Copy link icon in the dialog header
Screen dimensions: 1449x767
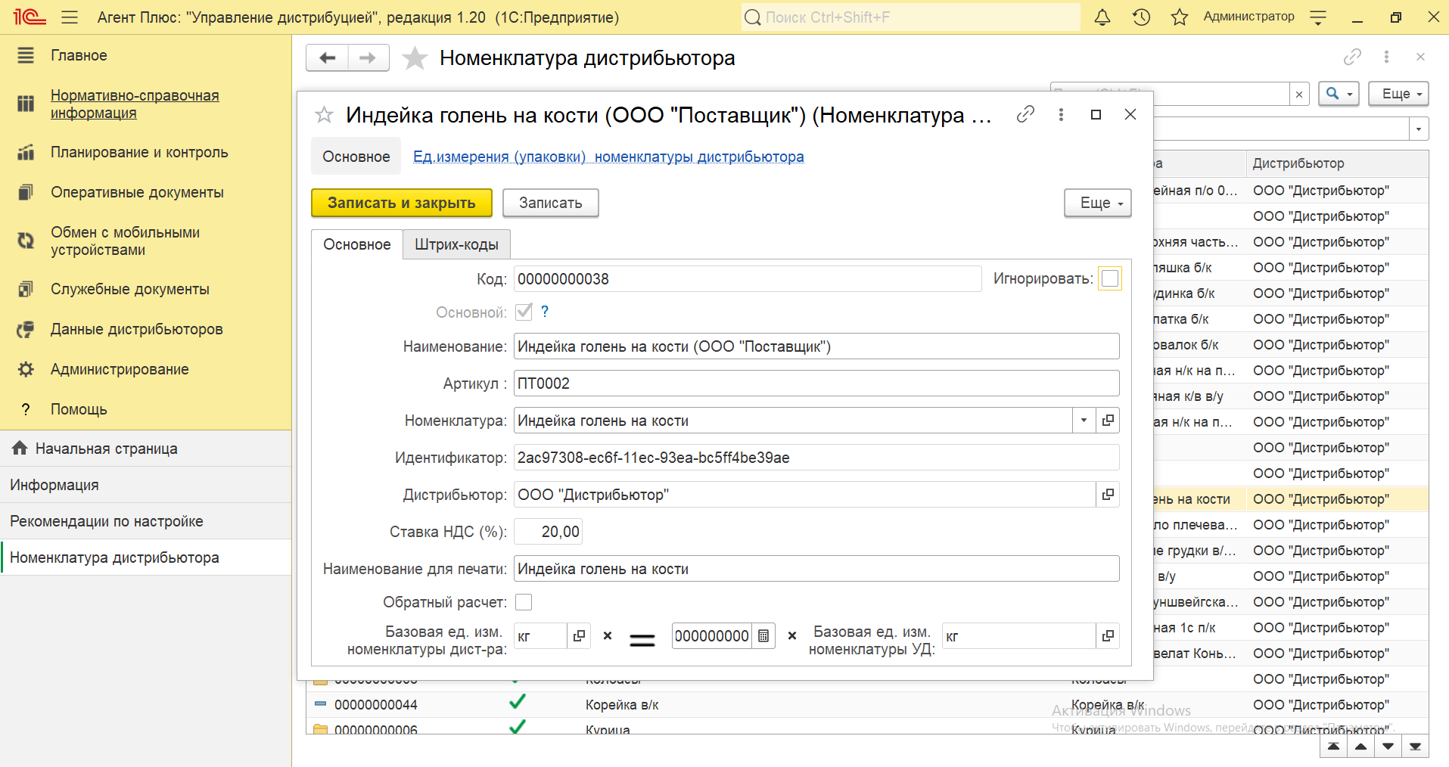[1025, 114]
